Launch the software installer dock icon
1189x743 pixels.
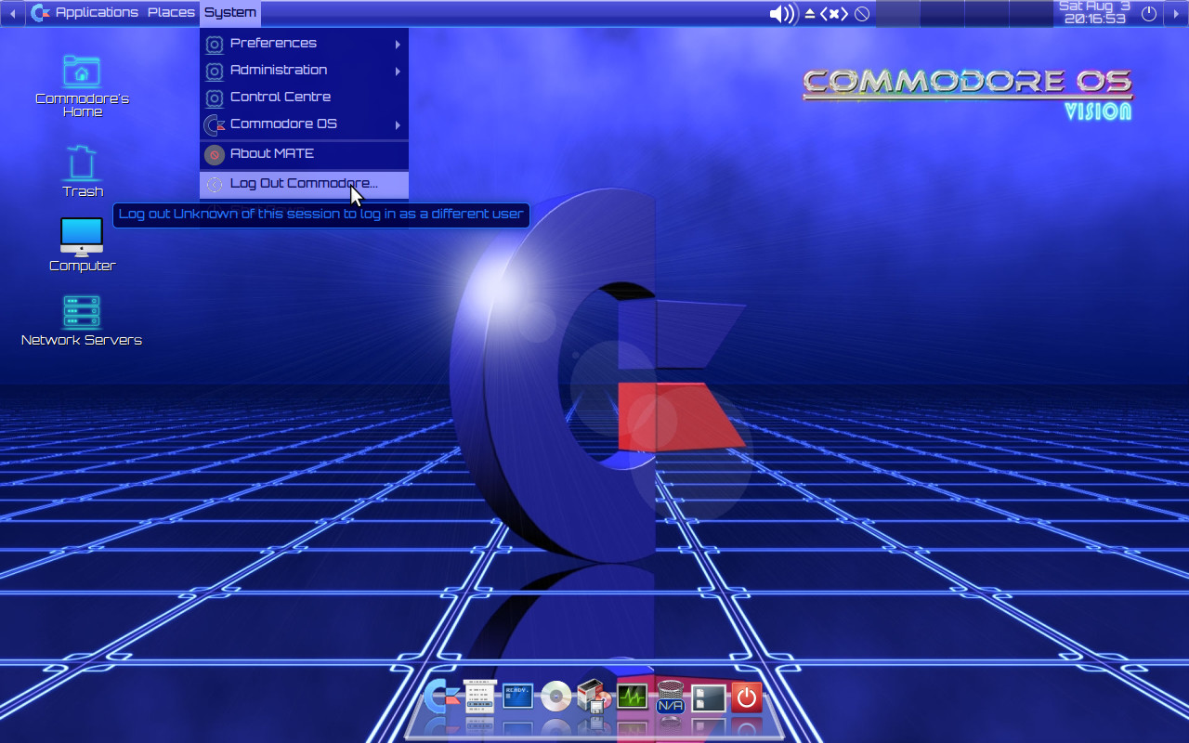tap(592, 697)
